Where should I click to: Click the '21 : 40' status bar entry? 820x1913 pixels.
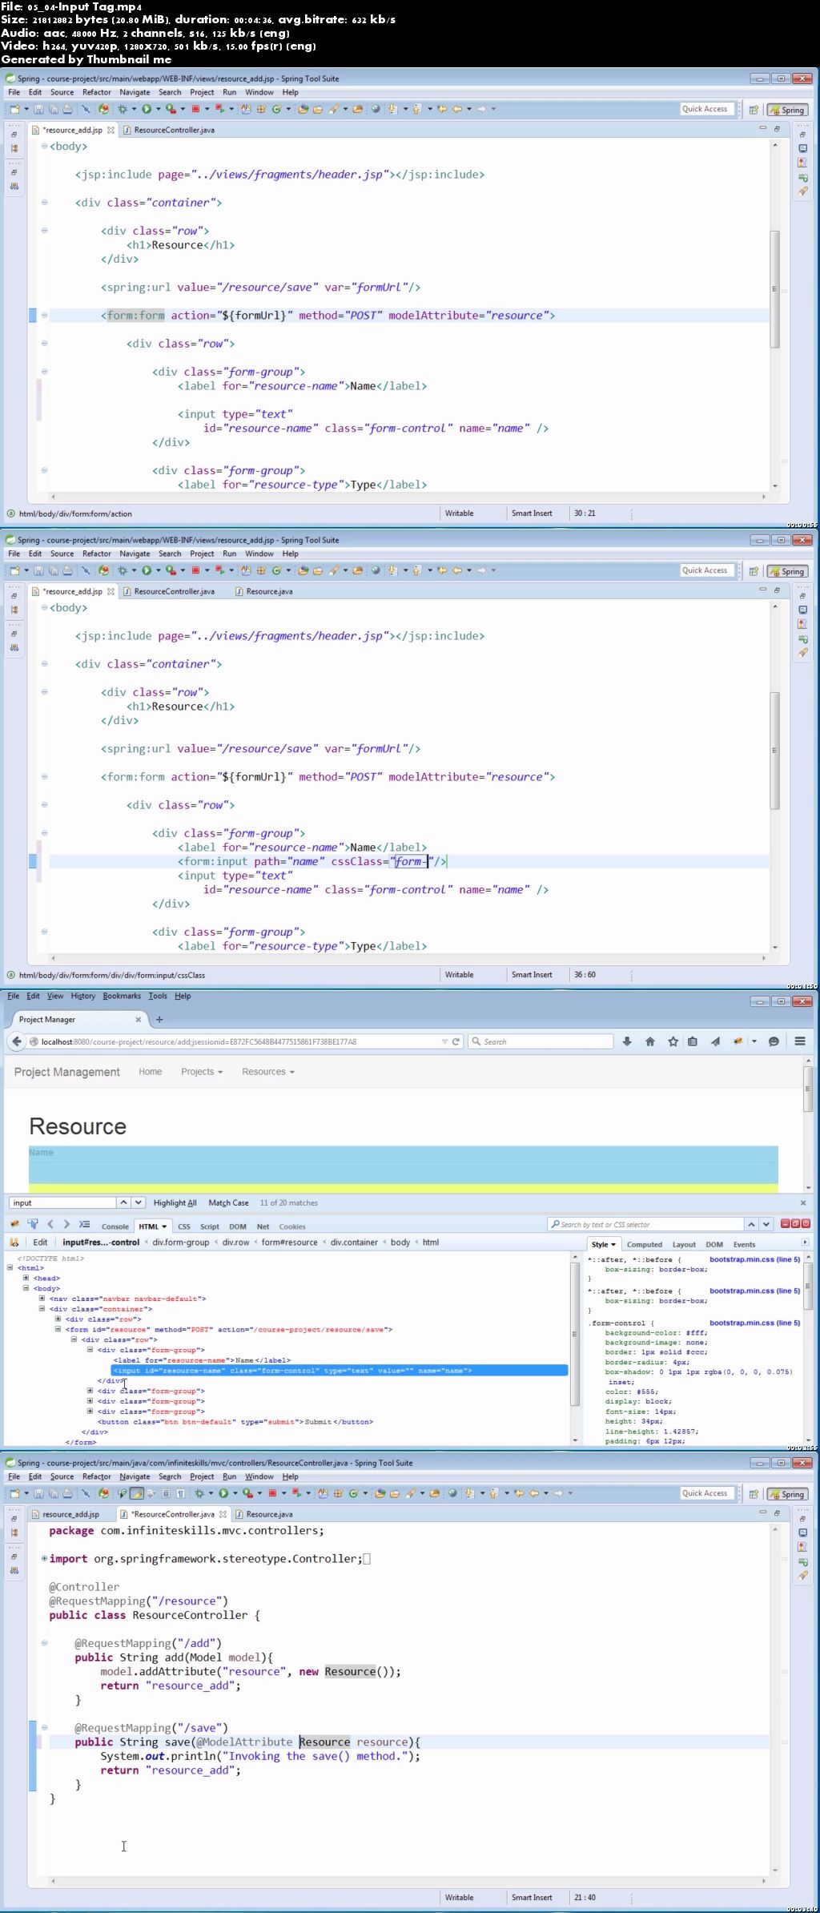click(585, 1897)
